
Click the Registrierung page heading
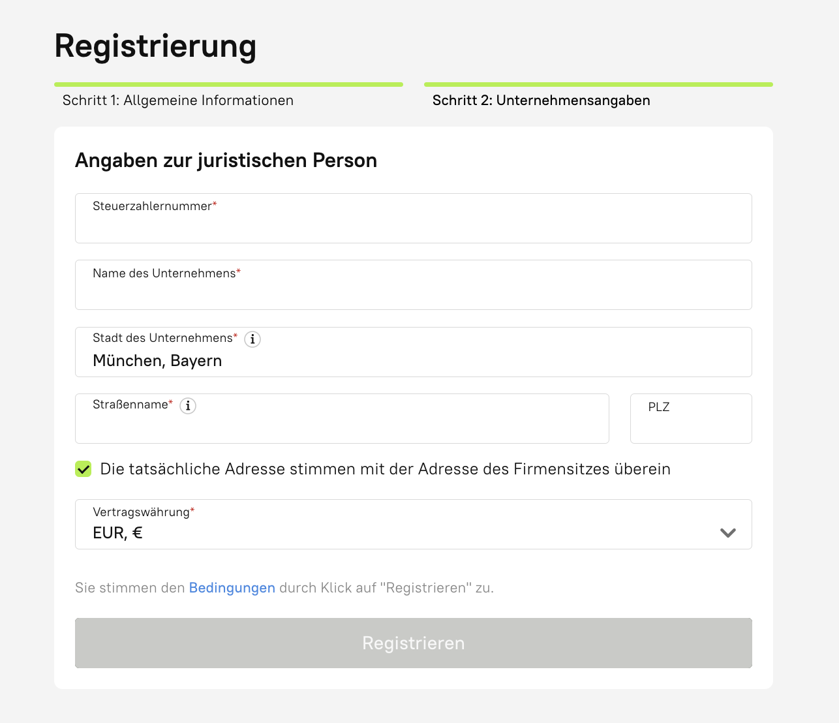point(155,46)
